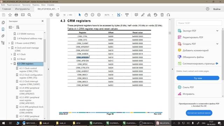
Task: Click the scrolling mode toolbar icon
Action: point(127,15)
